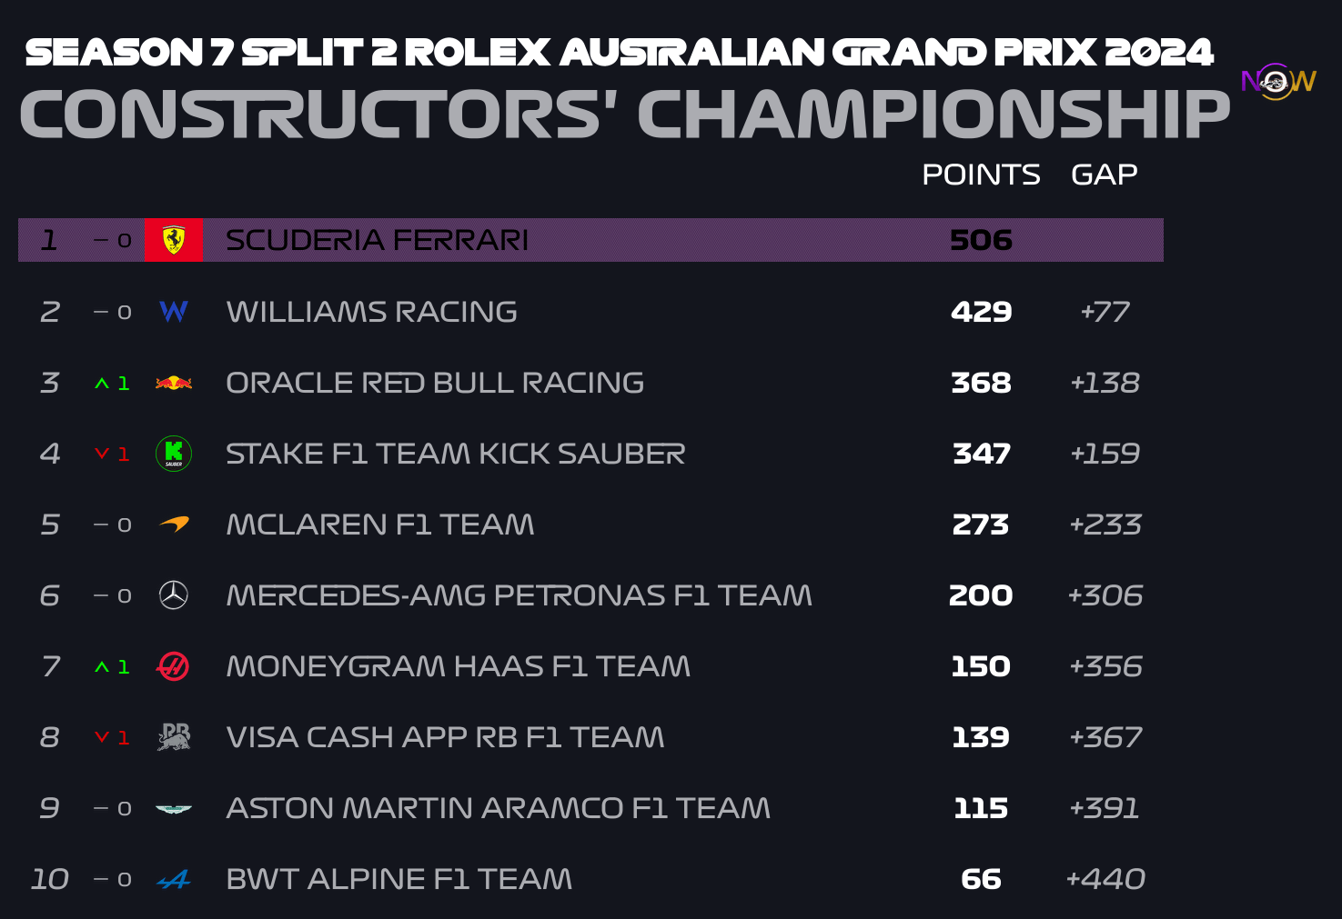Click Haas's green up-one position indicator
The height and width of the screenshot is (919, 1342).
(x=112, y=667)
